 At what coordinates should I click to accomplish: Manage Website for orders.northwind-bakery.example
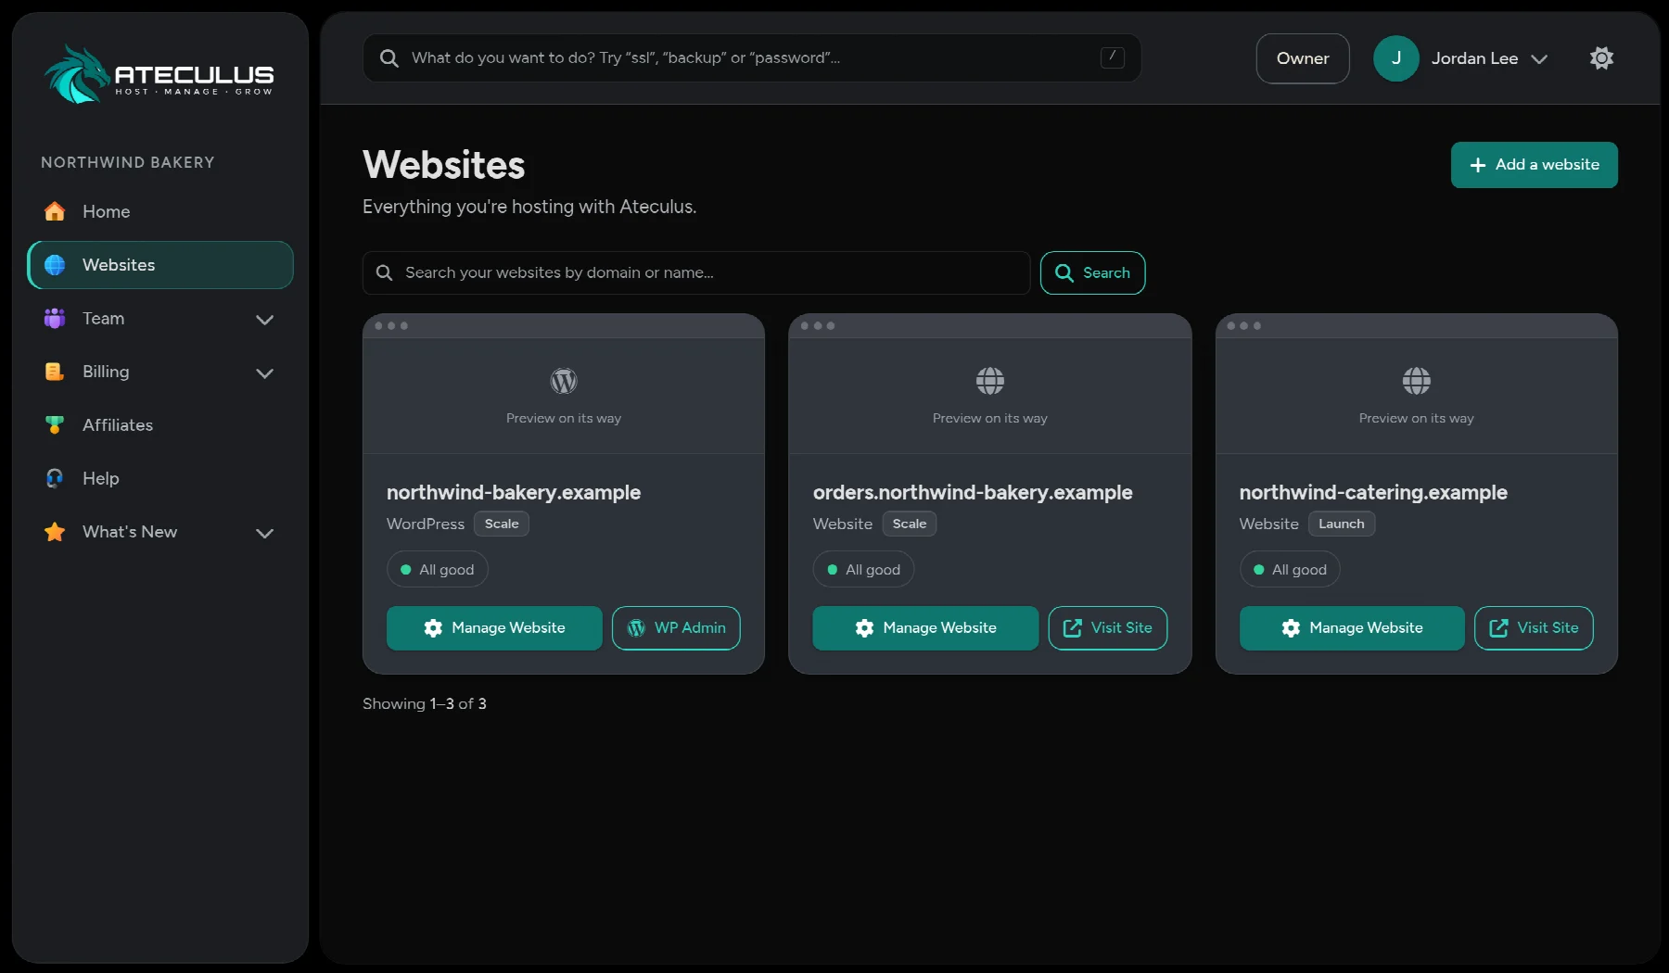[925, 628]
